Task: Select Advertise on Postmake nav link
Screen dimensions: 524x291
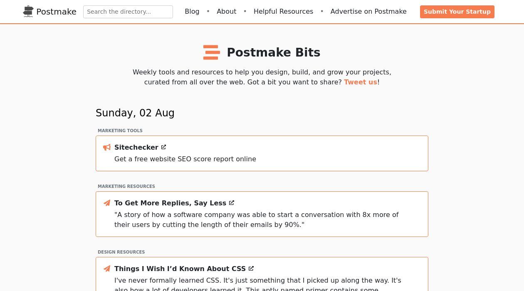Action: pyautogui.click(x=368, y=12)
